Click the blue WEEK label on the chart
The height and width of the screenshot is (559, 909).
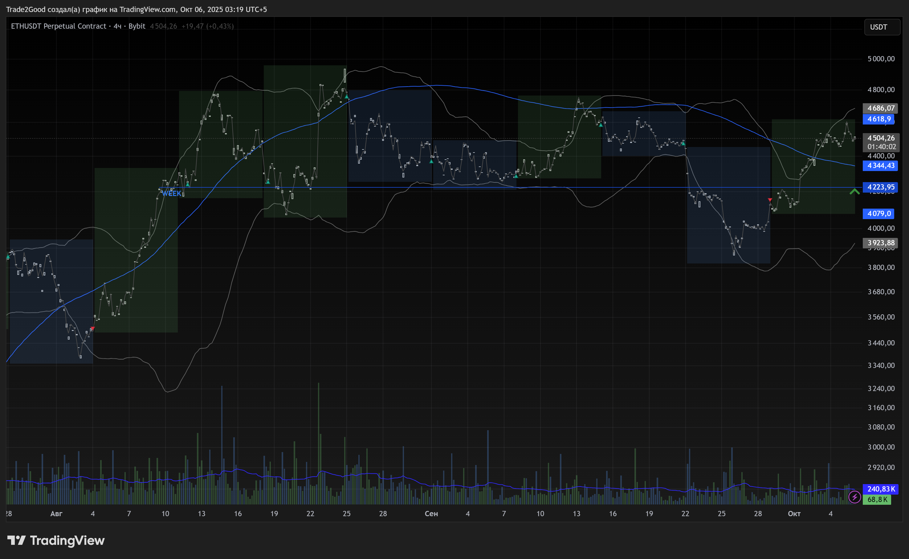pyautogui.click(x=172, y=193)
